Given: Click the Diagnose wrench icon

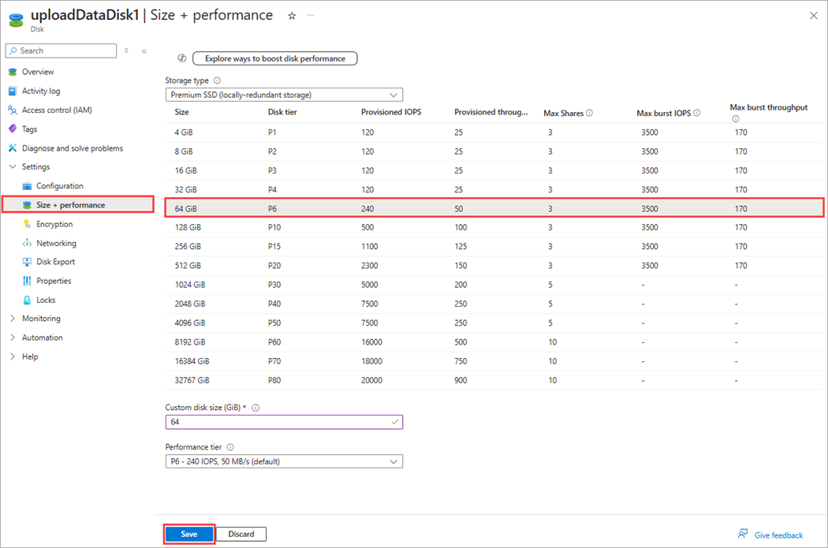Looking at the screenshot, I should [13, 148].
